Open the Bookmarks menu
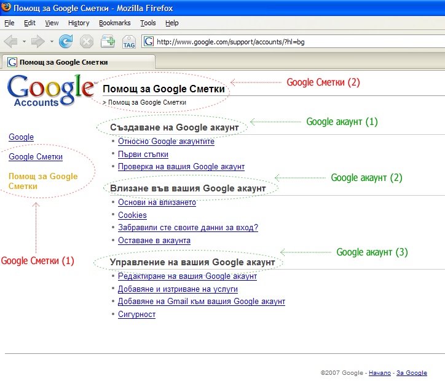Viewport: 445px width, 381px height. click(115, 23)
